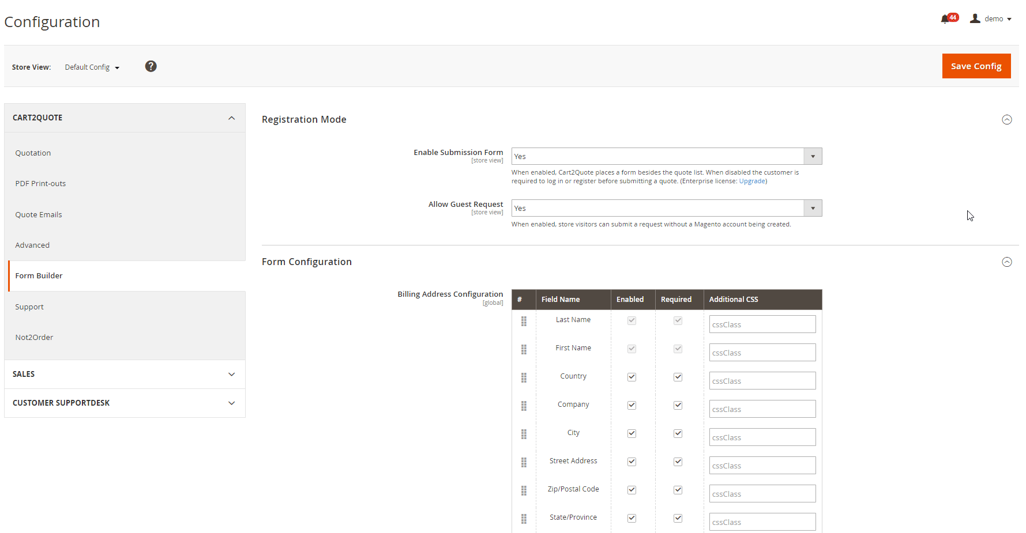This screenshot has height=533, width=1026.
Task: Expand the CUSTOMER SUPPORTDESK sidebar section
Action: 125,403
